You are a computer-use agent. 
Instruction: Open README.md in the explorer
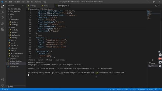pyautogui.click(x=14, y=66)
